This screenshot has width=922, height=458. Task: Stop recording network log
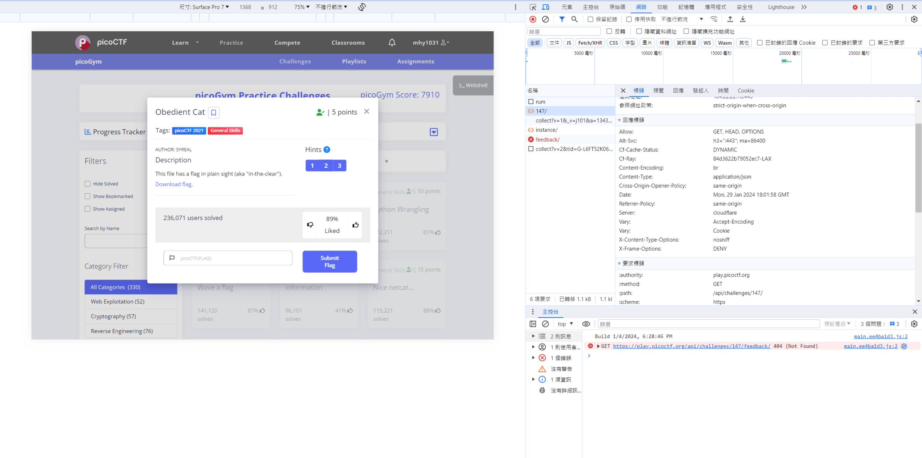(x=533, y=19)
